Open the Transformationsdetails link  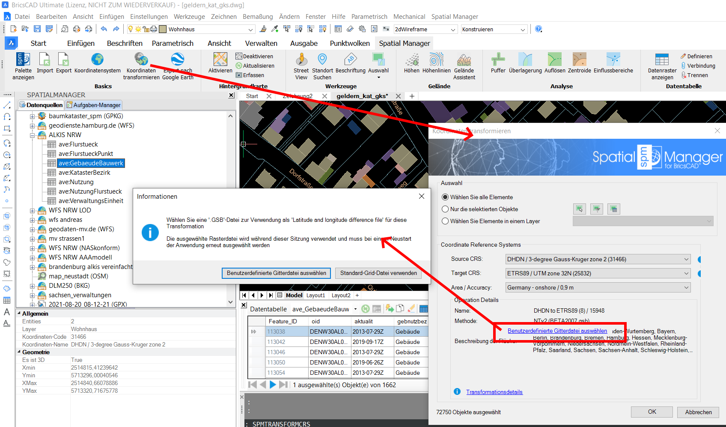494,392
